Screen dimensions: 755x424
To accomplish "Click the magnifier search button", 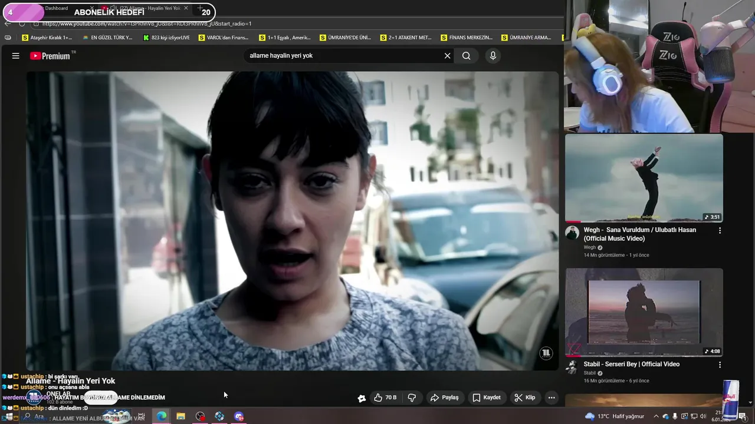I will (467, 56).
